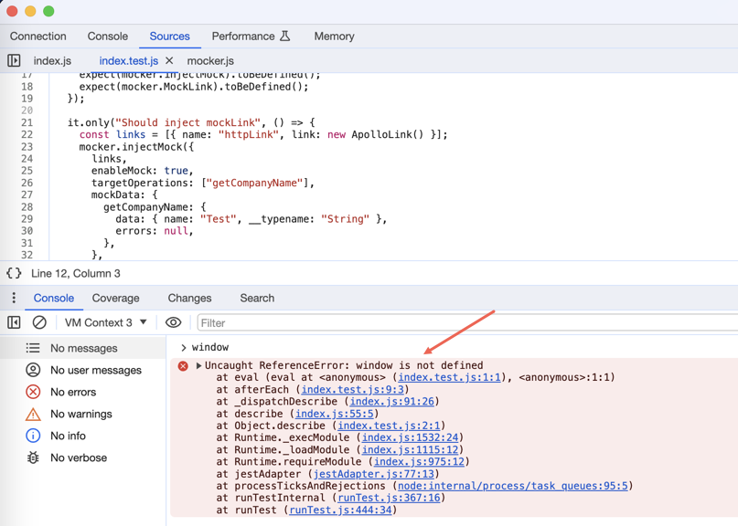
Task: Close the index.test.js file tab
Action: tap(169, 60)
